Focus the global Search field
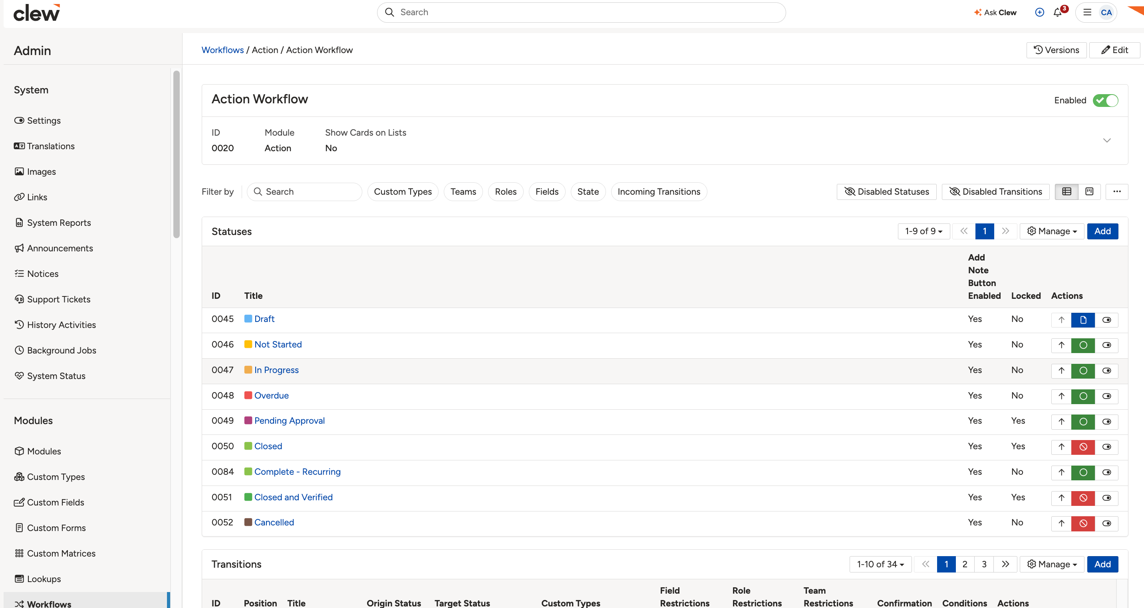The width and height of the screenshot is (1144, 608). point(581,12)
